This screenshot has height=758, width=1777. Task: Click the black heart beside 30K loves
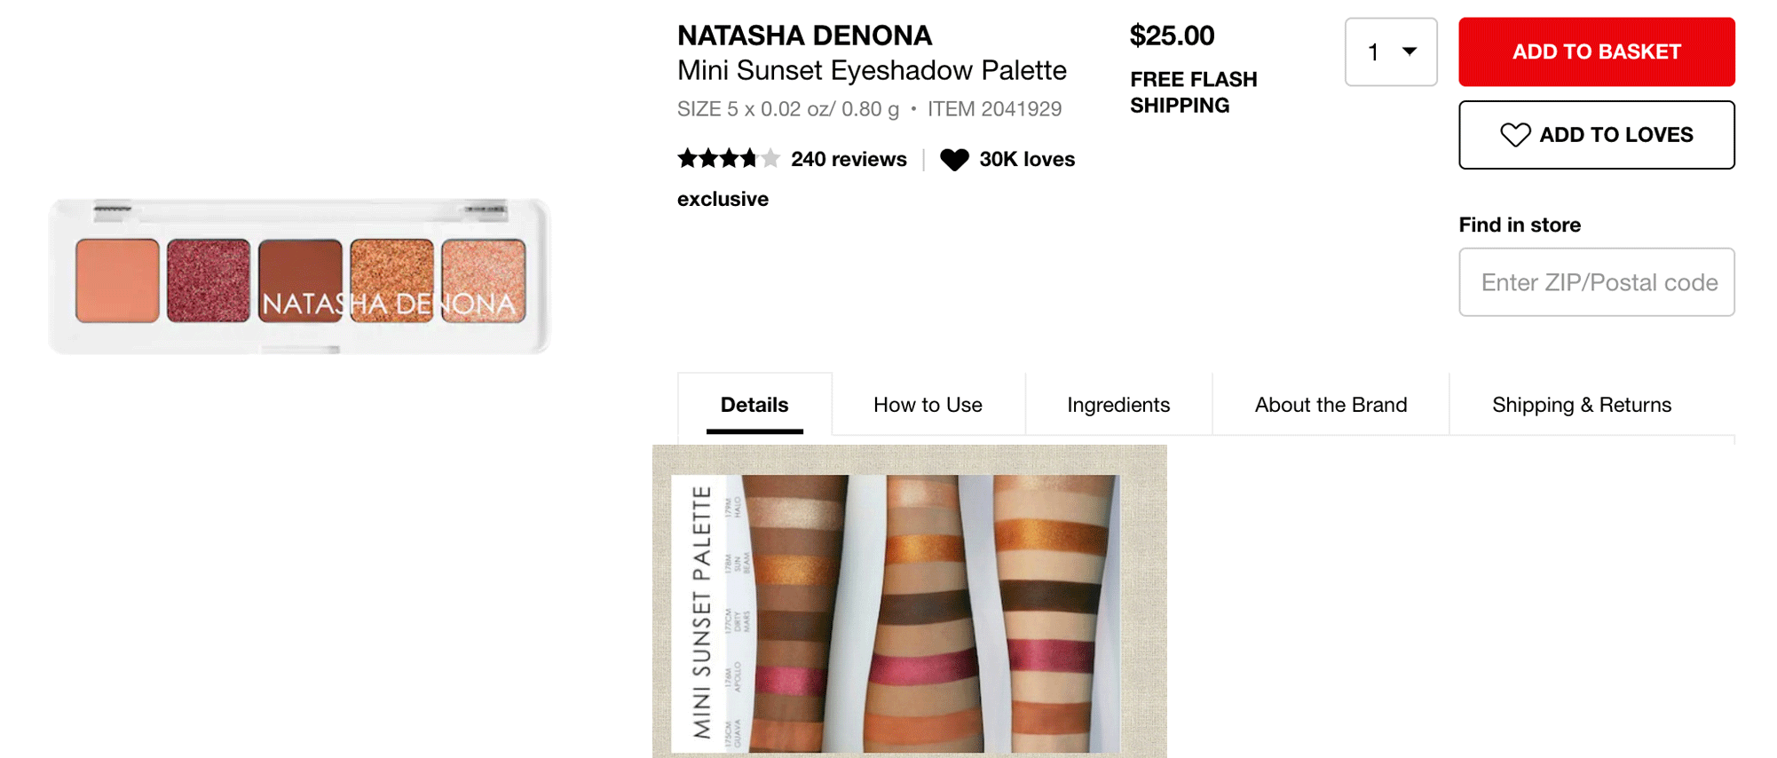(954, 160)
